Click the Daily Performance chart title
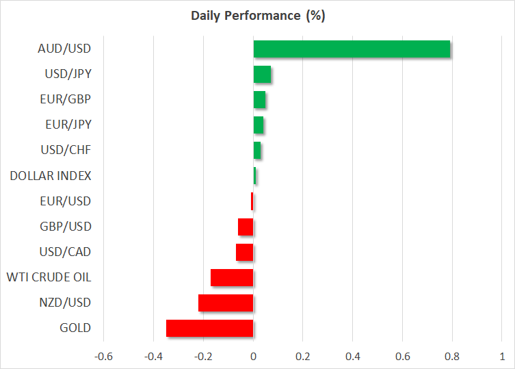 click(257, 16)
